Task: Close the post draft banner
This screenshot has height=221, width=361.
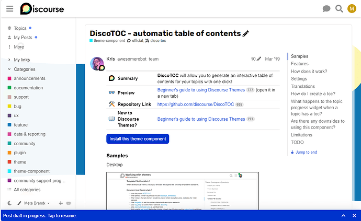Action: point(354,215)
